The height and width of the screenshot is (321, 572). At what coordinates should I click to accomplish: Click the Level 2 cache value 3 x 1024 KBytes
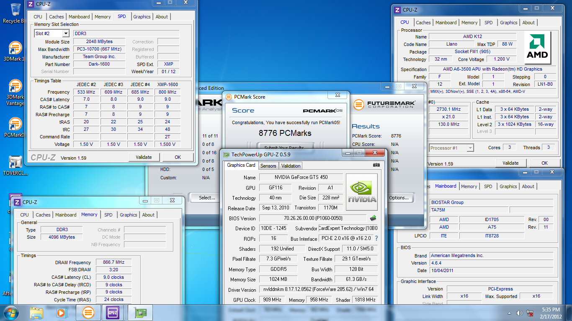pos(515,124)
